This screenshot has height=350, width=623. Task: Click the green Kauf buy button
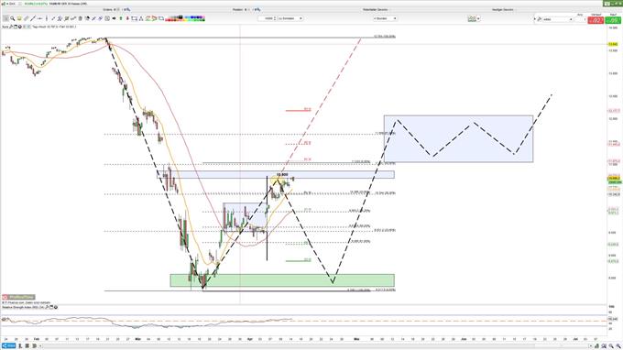(613, 20)
